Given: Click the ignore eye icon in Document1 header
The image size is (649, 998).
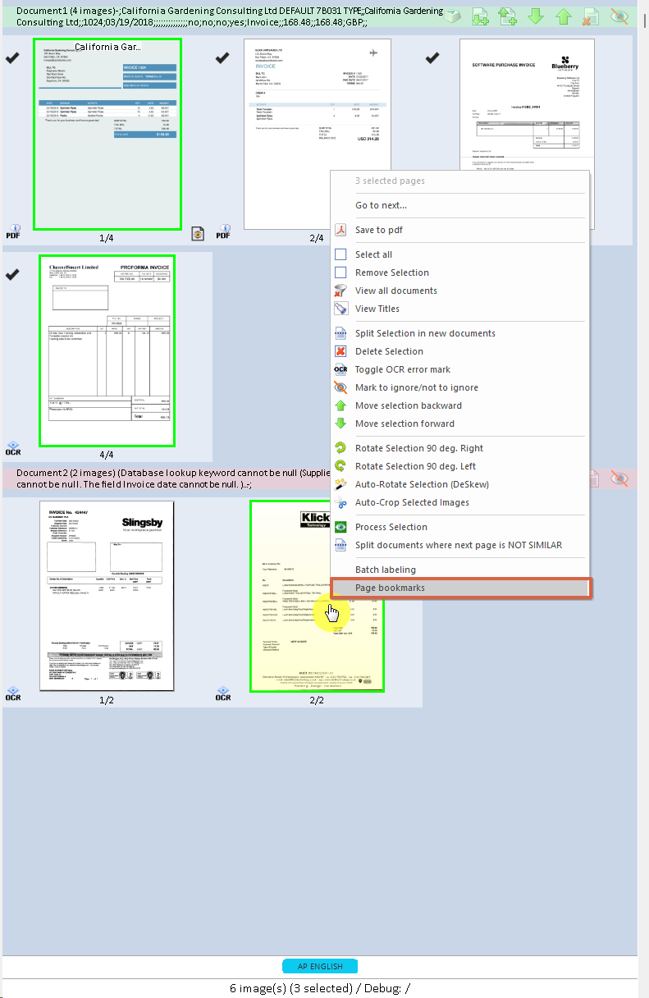Looking at the screenshot, I should pyautogui.click(x=619, y=16).
